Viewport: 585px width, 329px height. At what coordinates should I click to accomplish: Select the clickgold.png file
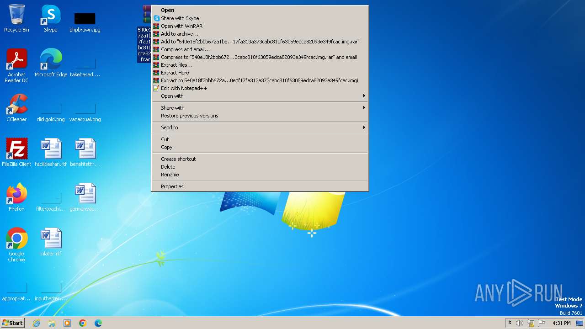[x=51, y=112]
